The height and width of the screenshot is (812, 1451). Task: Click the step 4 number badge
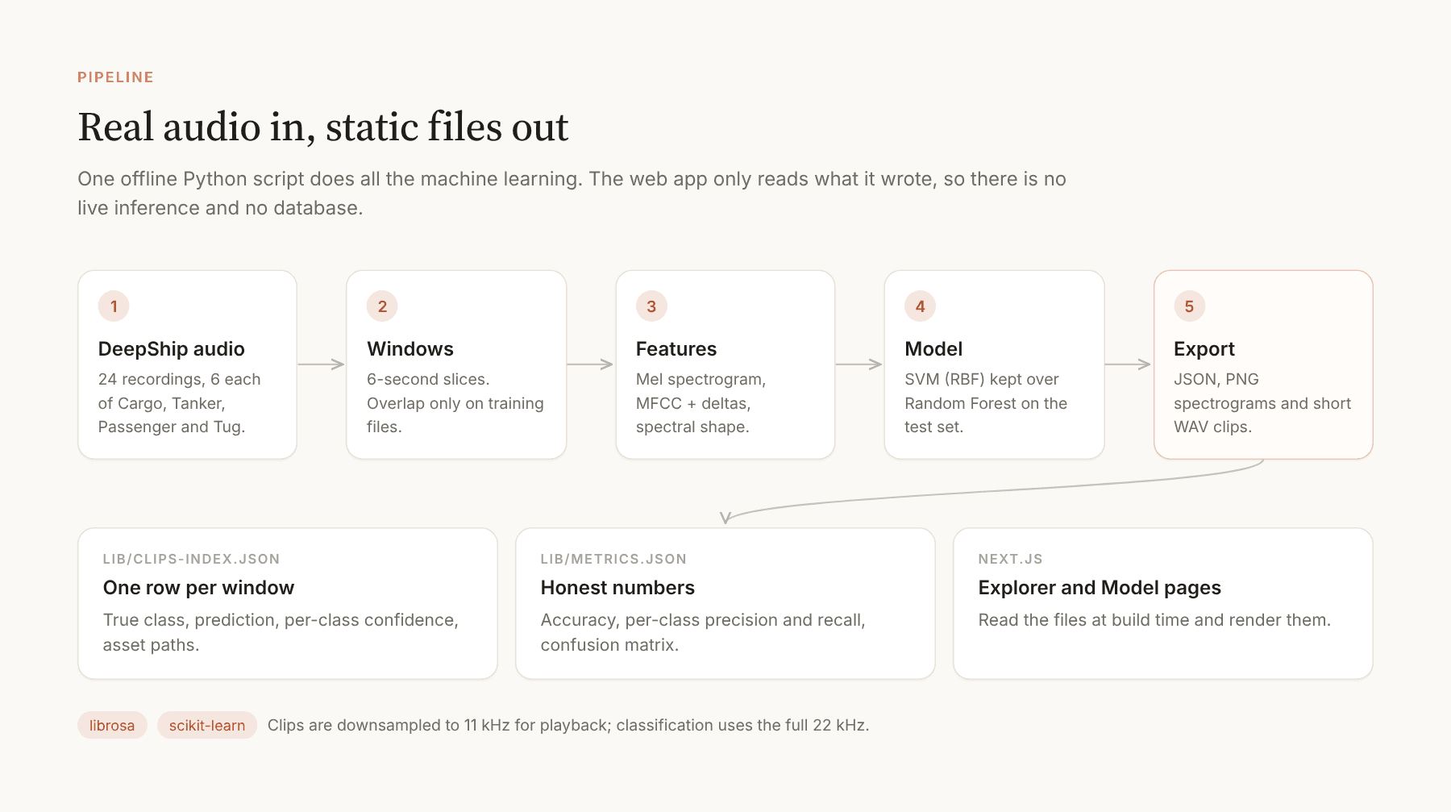click(x=920, y=306)
